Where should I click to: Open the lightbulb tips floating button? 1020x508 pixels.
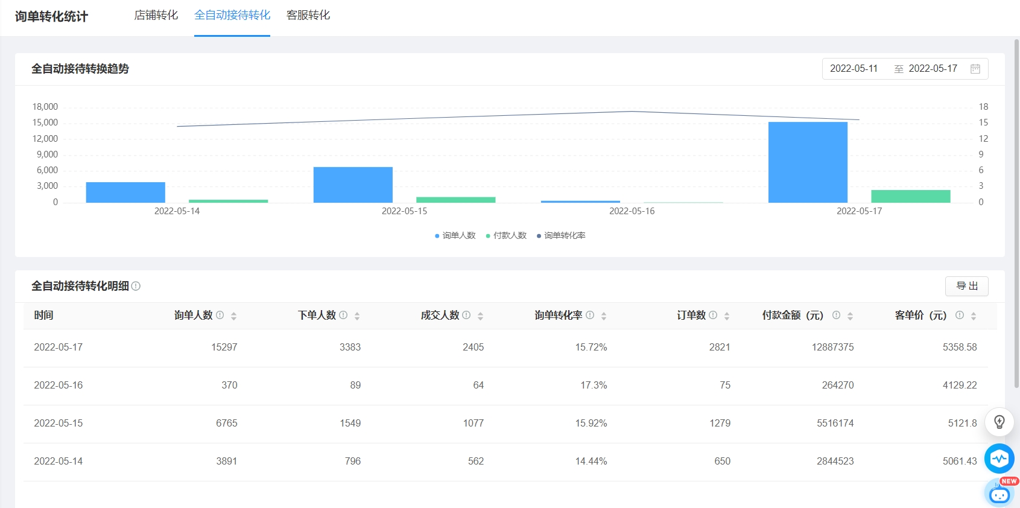tap(999, 422)
